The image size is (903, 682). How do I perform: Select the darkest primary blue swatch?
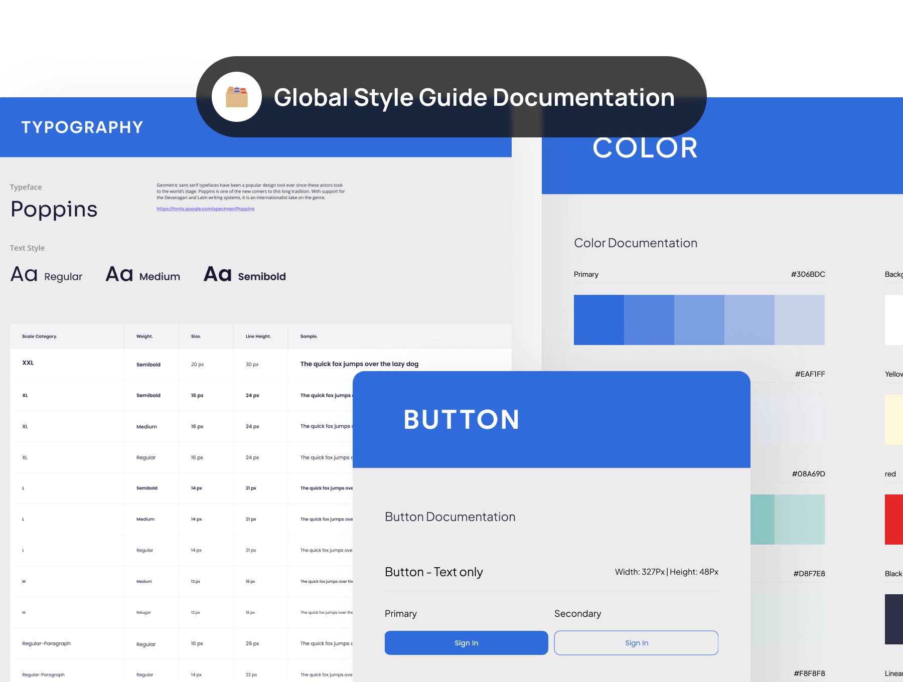coord(598,320)
